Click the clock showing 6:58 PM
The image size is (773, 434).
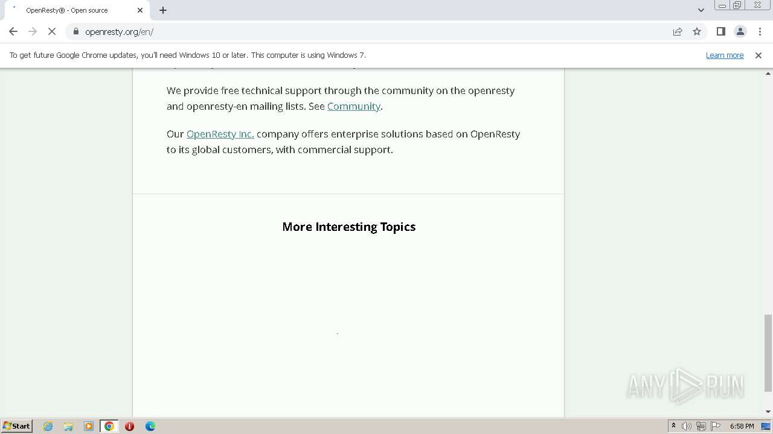coord(742,426)
